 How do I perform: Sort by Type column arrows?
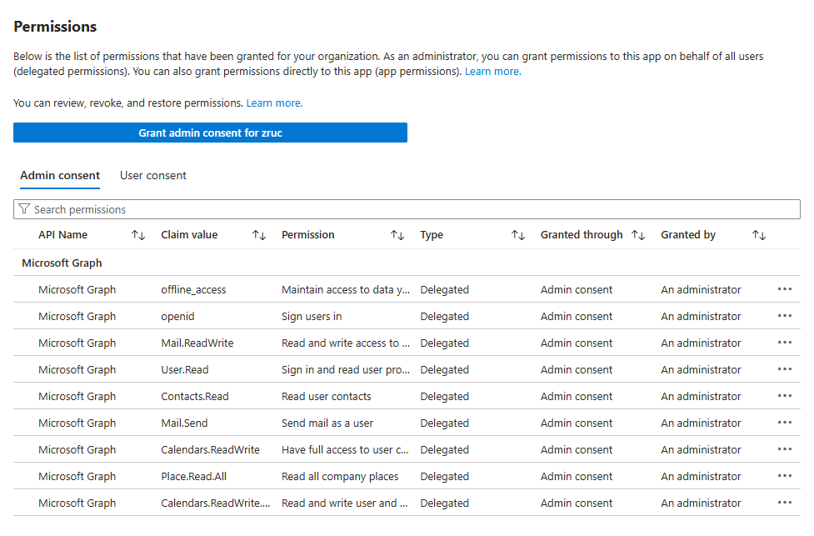point(518,235)
